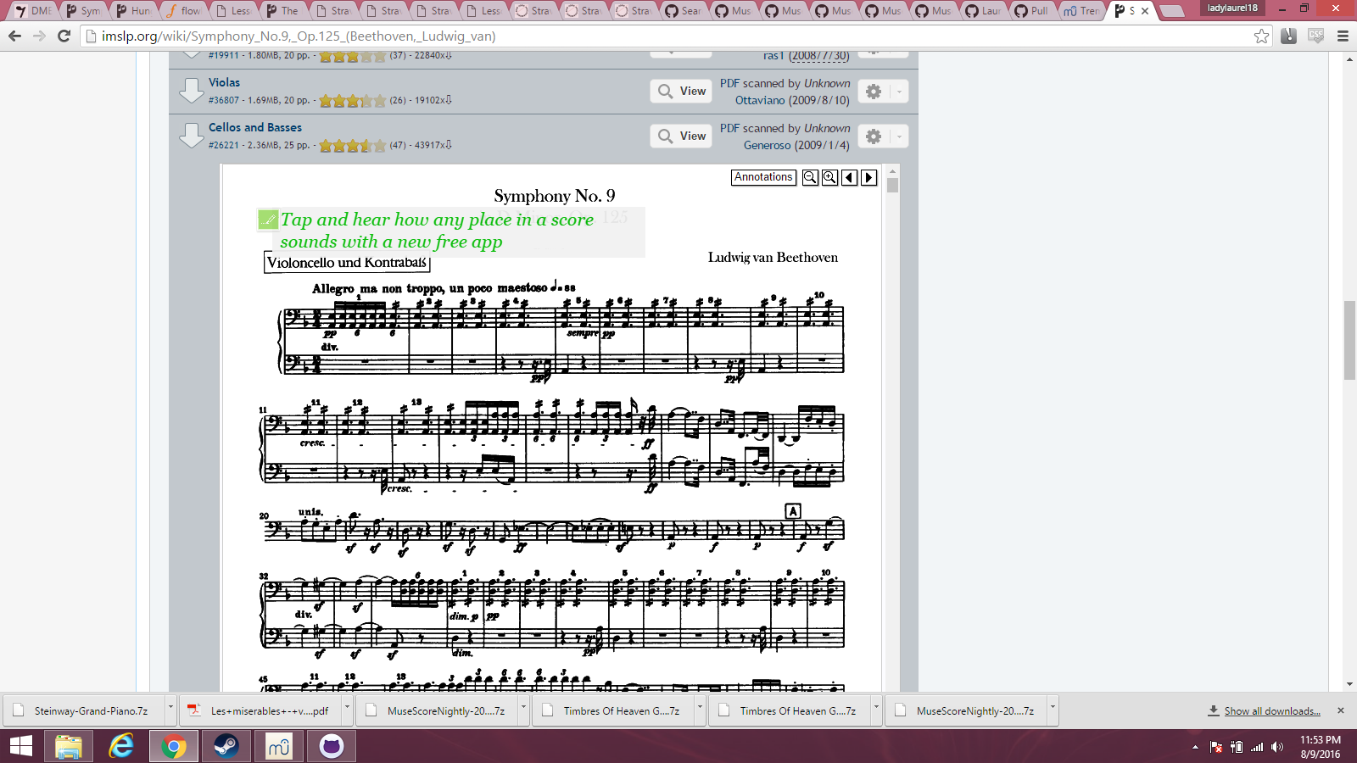This screenshot has height=763, width=1357.
Task: Reload the IMSLP page
Action: [64, 36]
